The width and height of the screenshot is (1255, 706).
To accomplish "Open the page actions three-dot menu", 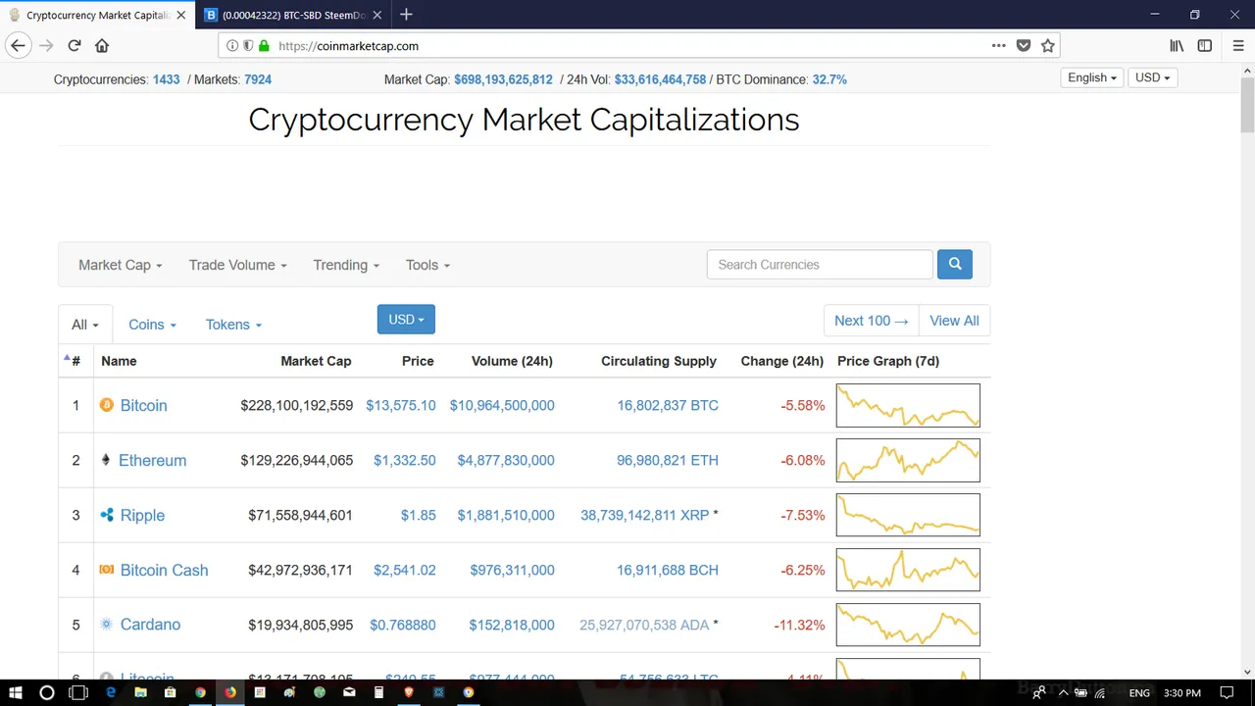I will pyautogui.click(x=998, y=45).
